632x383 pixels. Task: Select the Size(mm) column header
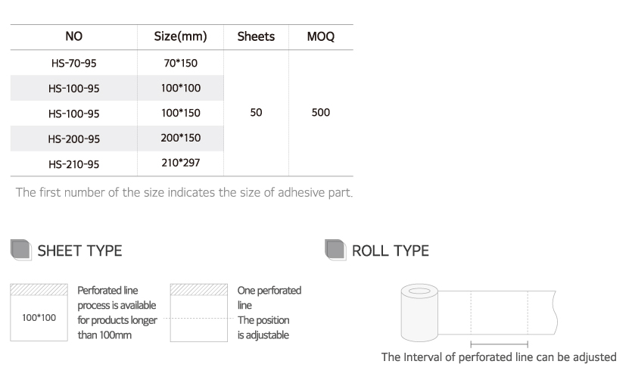point(180,36)
